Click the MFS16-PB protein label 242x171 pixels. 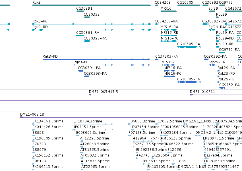pos(170,62)
